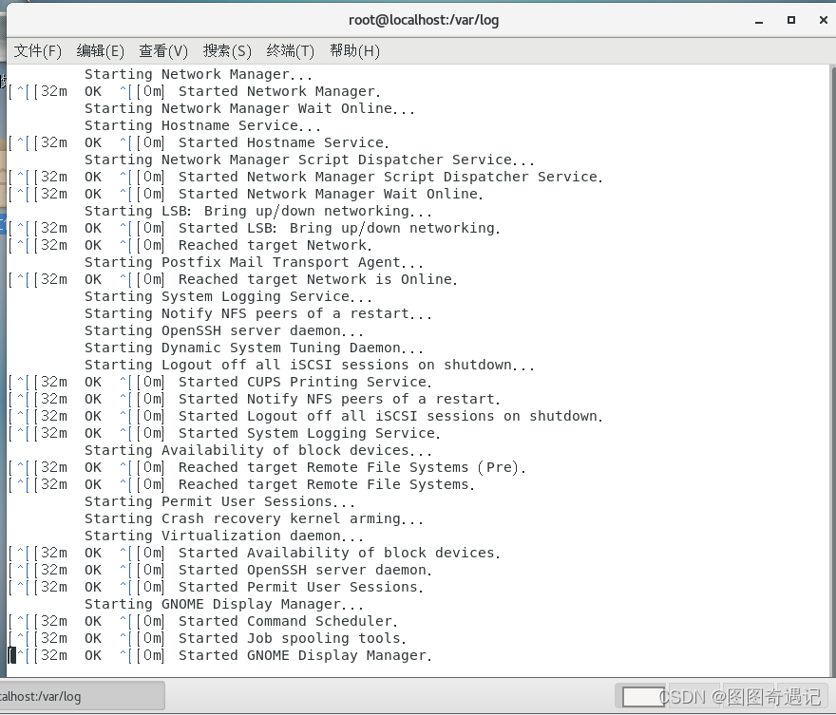Image resolution: width=836 pixels, height=715 pixels.
Task: Click line 'Reached target Network.'
Action: (275, 245)
